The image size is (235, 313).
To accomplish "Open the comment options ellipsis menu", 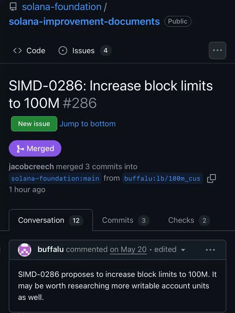I will (x=210, y=250).
